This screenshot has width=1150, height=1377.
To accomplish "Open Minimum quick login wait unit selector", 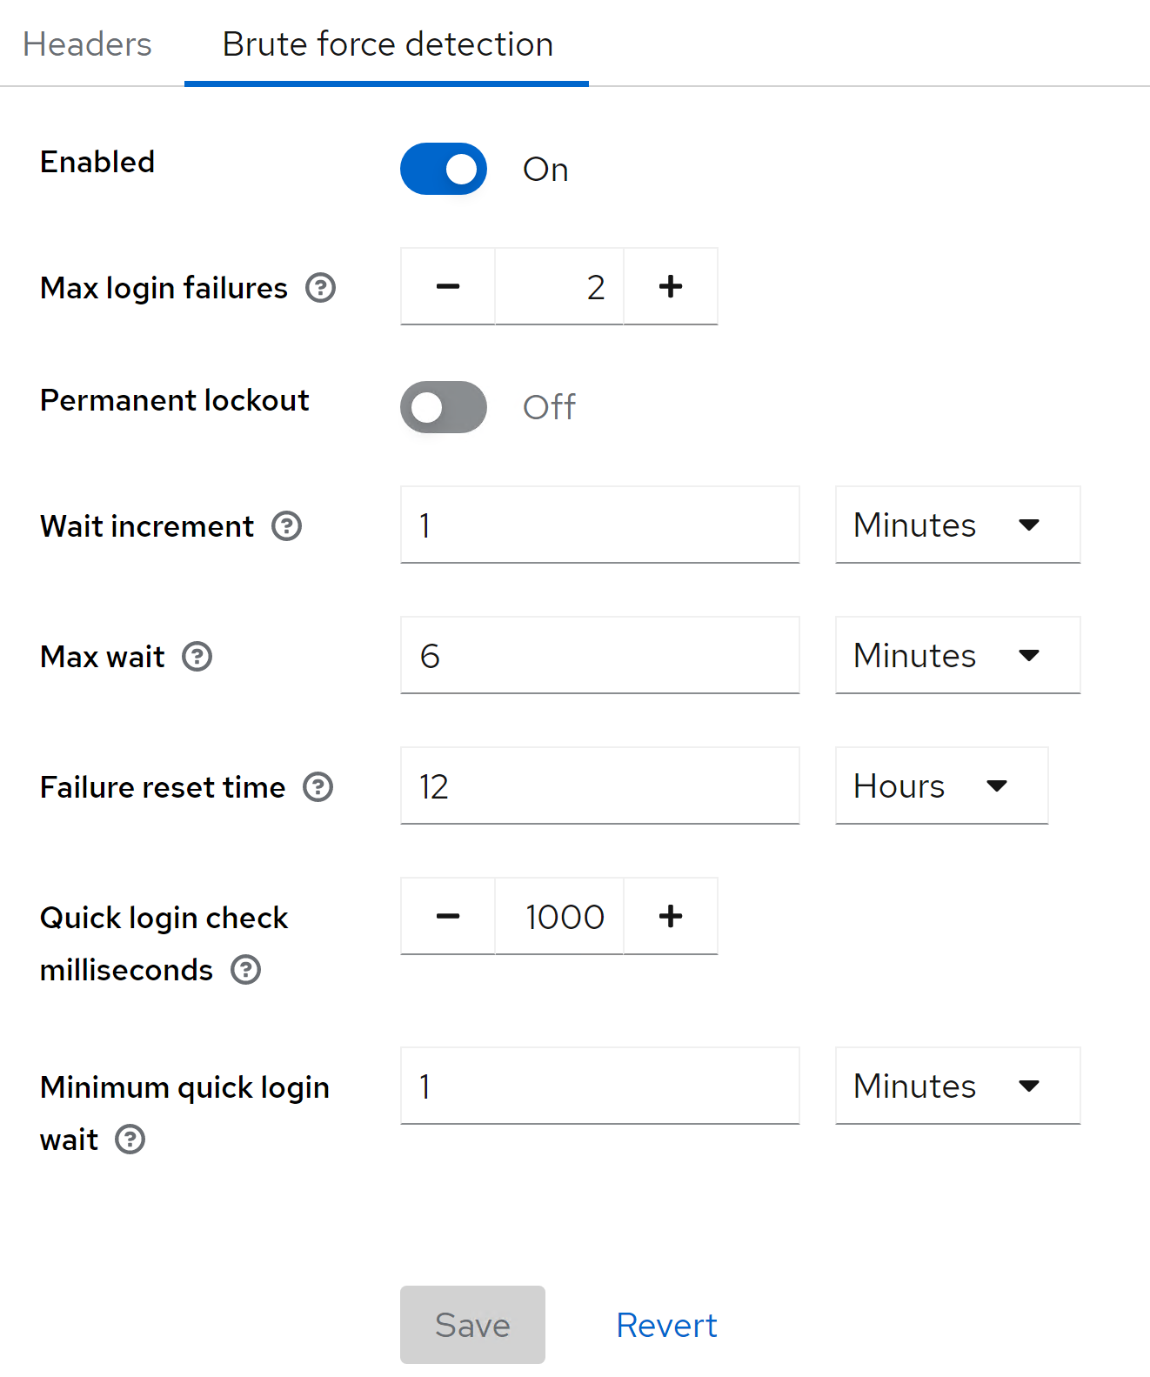I will (x=957, y=1086).
